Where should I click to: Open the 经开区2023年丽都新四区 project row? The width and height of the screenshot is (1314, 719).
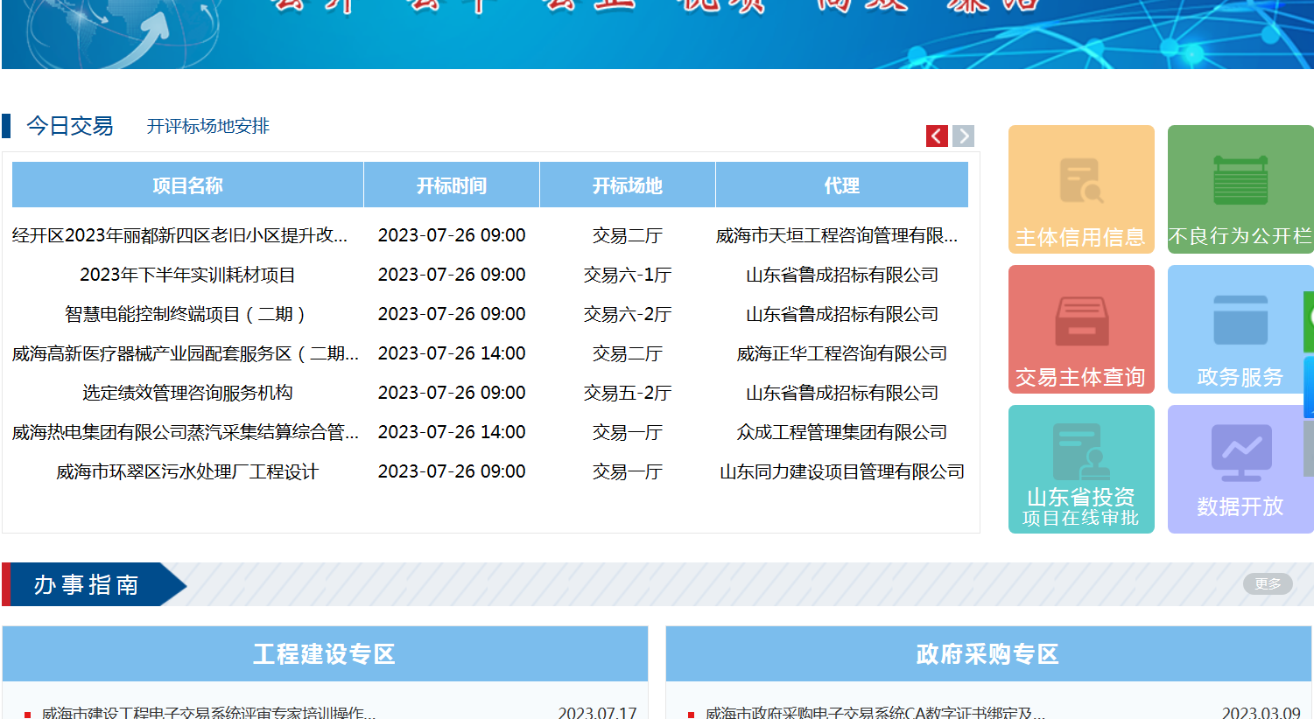pos(179,235)
